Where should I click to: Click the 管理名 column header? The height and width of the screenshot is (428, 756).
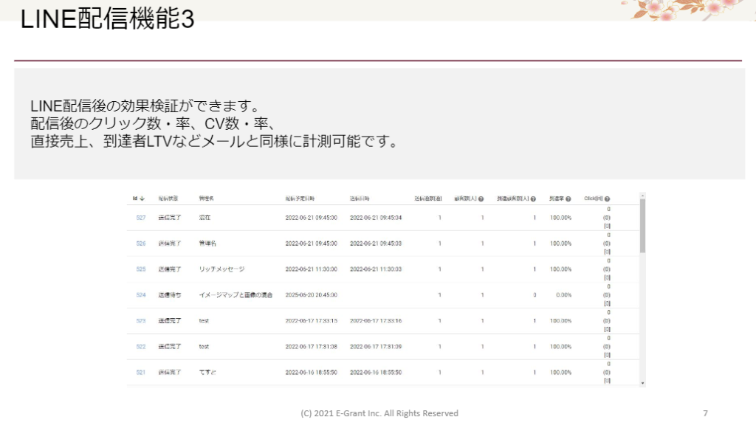coord(207,199)
